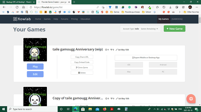The width and height of the screenshot is (201, 112).
Task: Expand hidden favorites bar chevron
Action: point(180,12)
